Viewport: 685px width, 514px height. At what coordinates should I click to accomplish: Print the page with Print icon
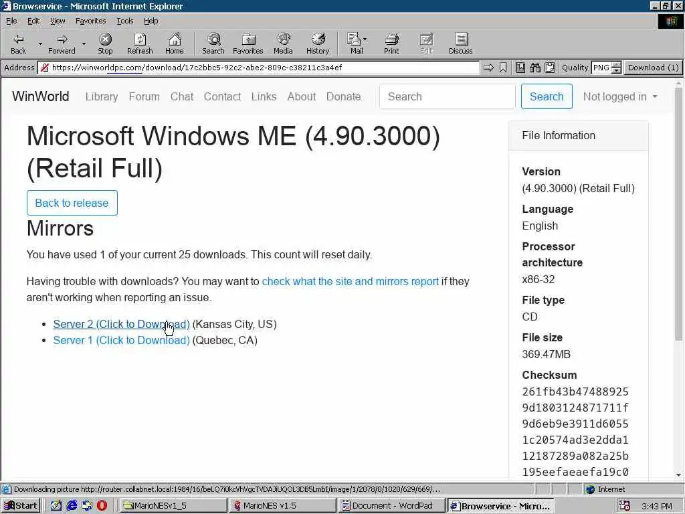coord(391,44)
